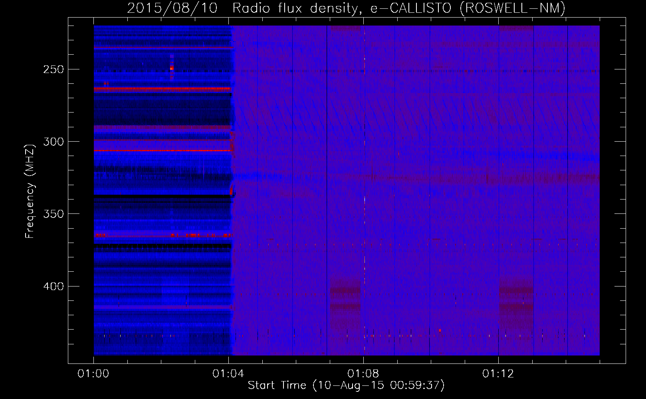This screenshot has height=399, width=646.
Task: Click the 01:12 time tick label
Action: click(498, 374)
